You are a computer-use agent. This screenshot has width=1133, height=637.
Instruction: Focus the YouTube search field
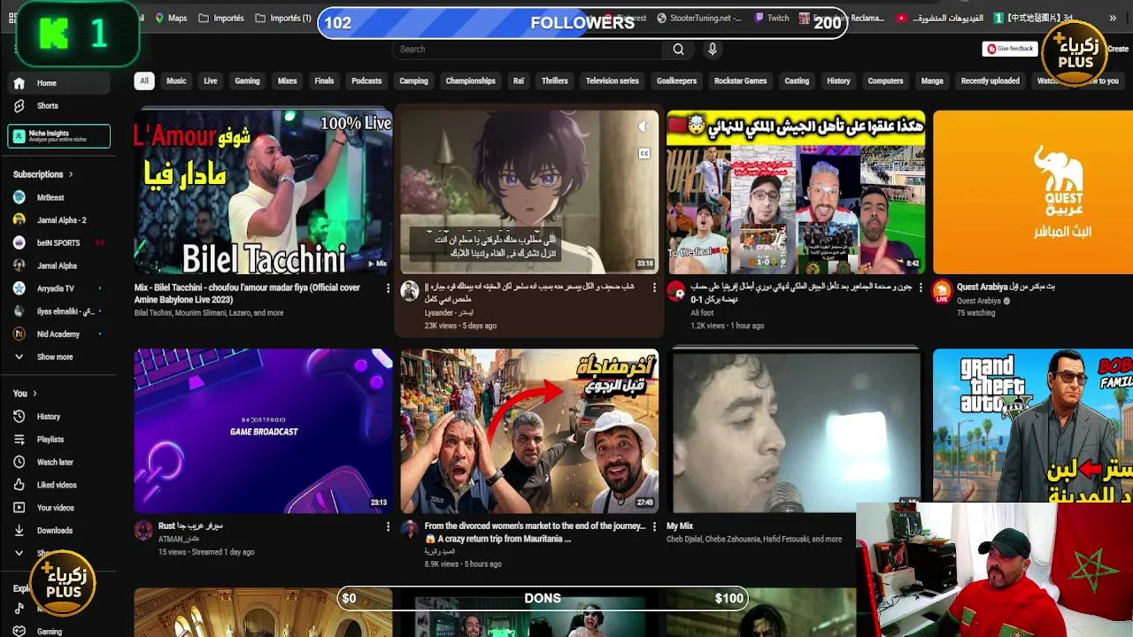pos(528,50)
